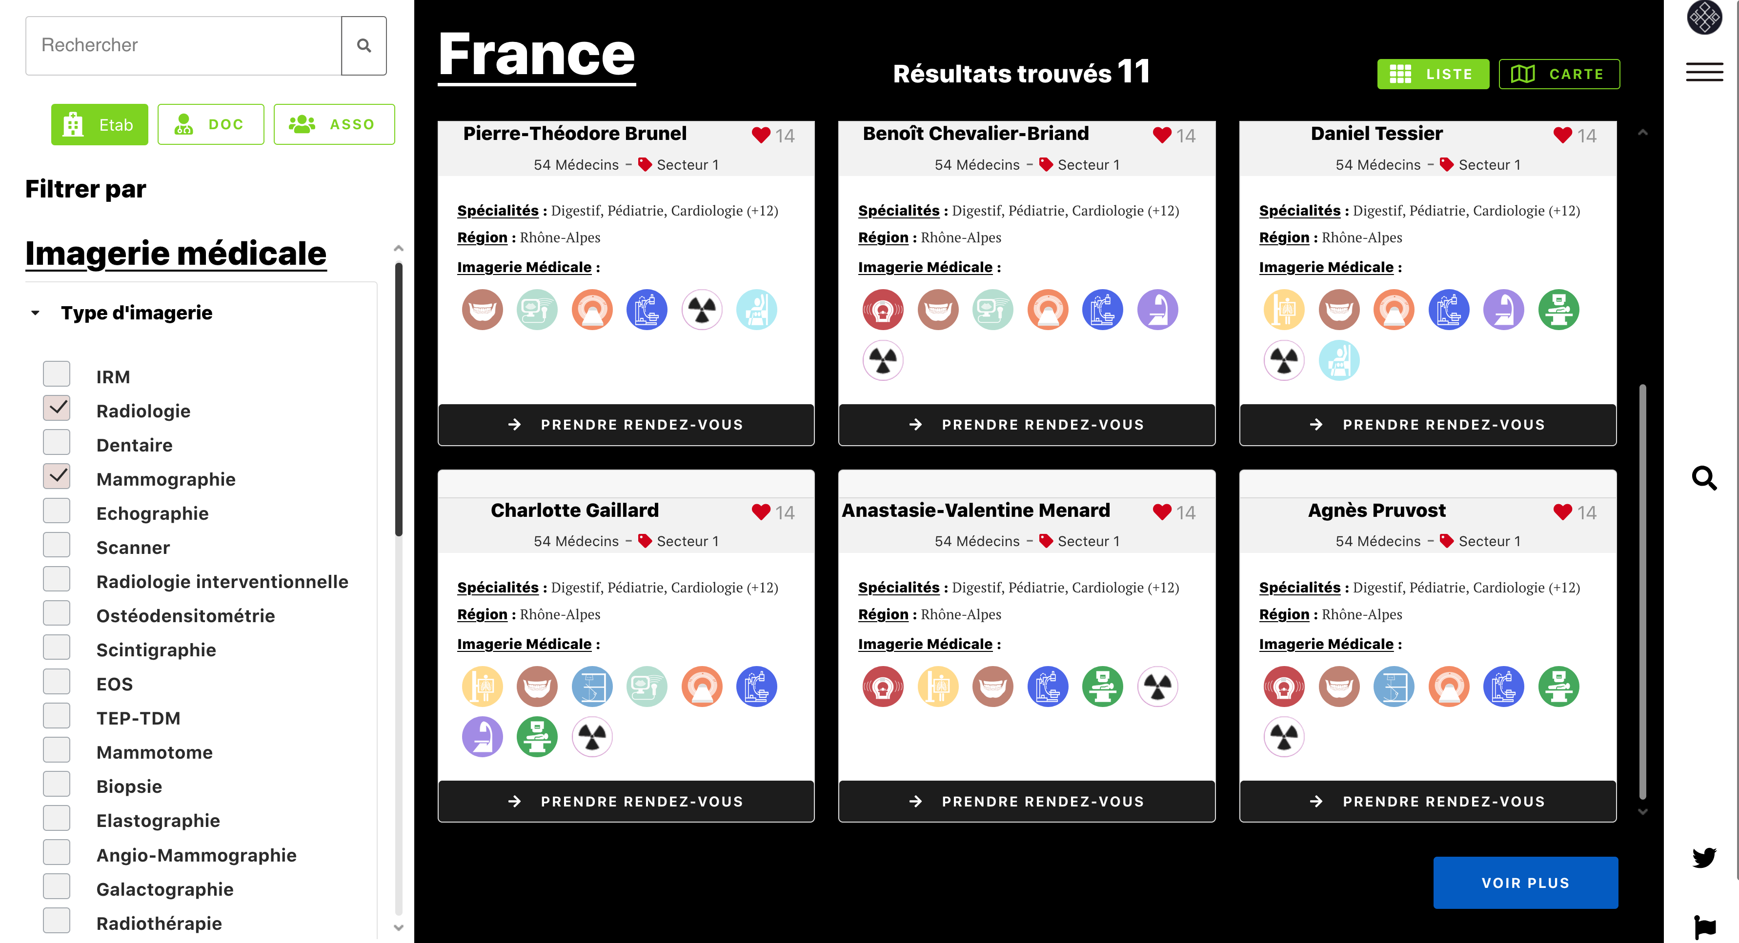1739x943 pixels.
Task: Click the large magnifier icon in right sidebar
Action: coord(1704,478)
